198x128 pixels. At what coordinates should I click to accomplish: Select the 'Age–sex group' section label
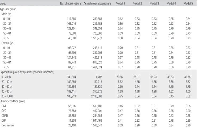coord(8,9)
